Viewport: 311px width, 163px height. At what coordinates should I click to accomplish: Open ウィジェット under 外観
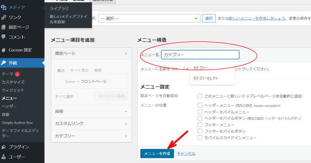tap(13, 90)
